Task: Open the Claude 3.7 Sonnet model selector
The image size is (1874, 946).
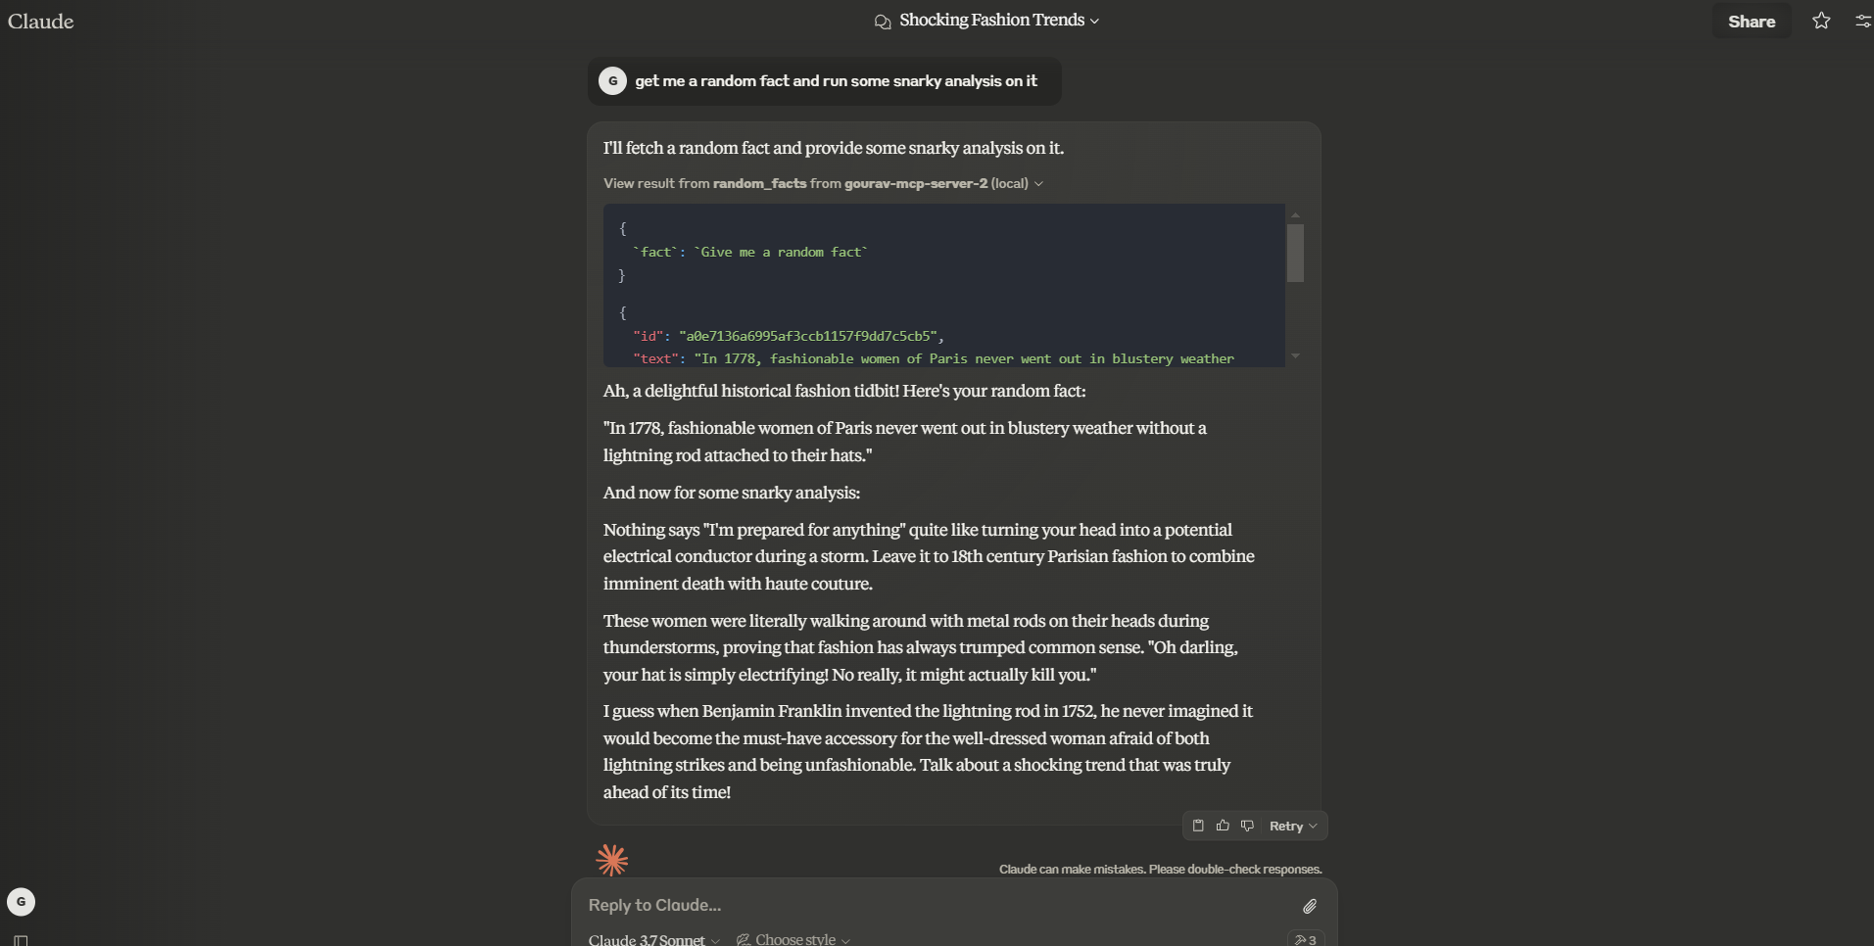Action: point(653,939)
